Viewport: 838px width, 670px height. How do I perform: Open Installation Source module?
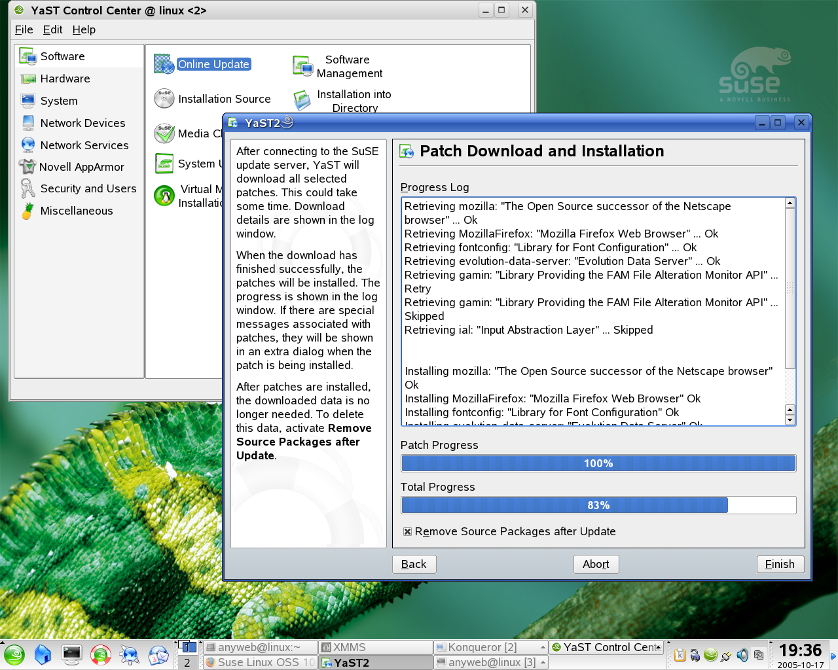(212, 99)
